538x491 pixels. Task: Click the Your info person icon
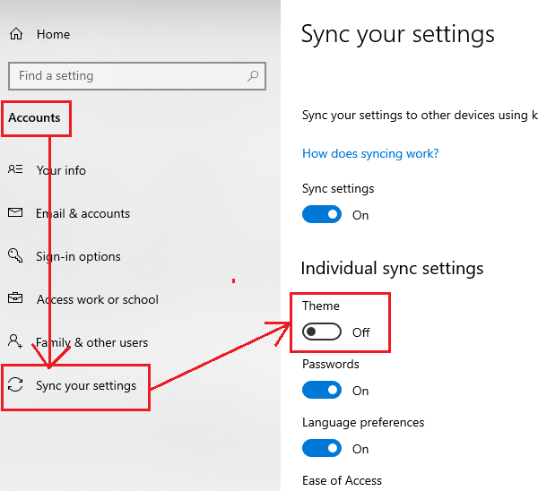click(15, 170)
